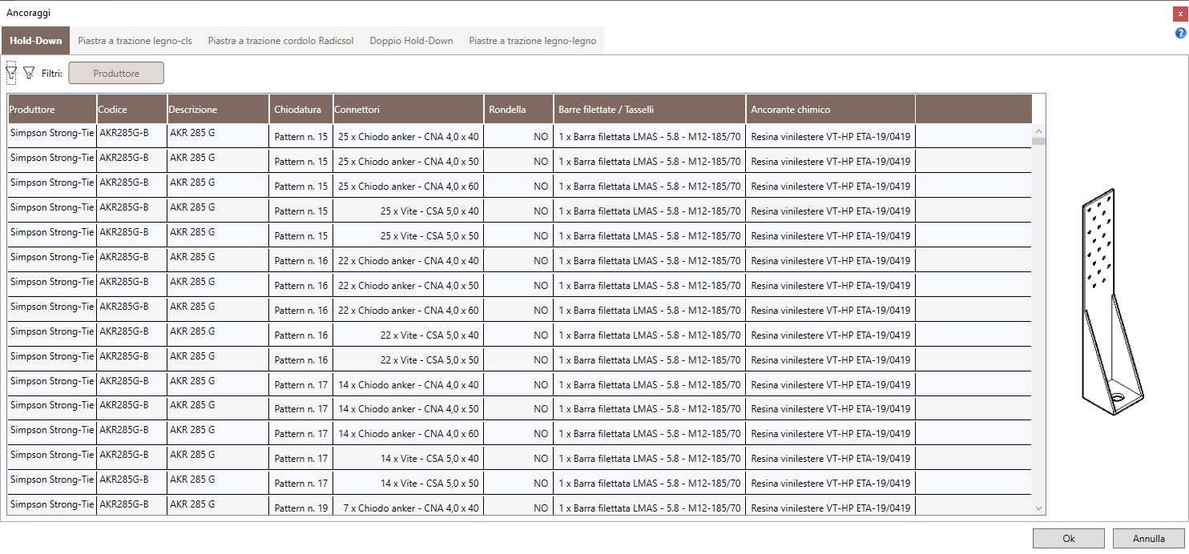Click the table scrollbar up arrow
The image size is (1189, 554).
1039,130
